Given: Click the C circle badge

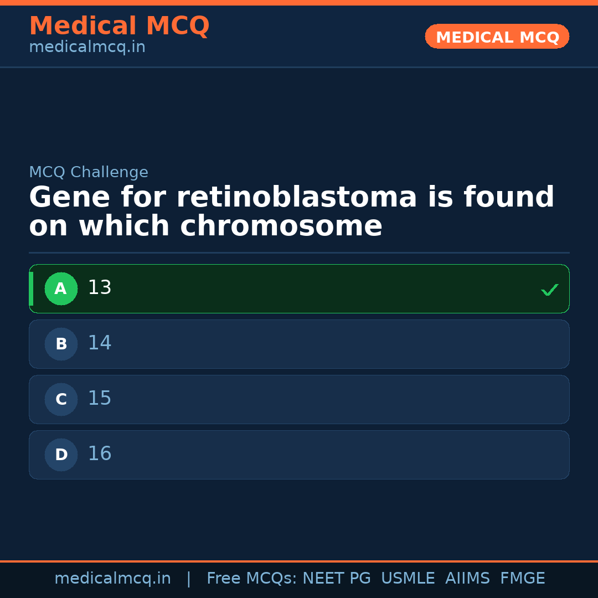Looking at the screenshot, I should pos(61,399).
